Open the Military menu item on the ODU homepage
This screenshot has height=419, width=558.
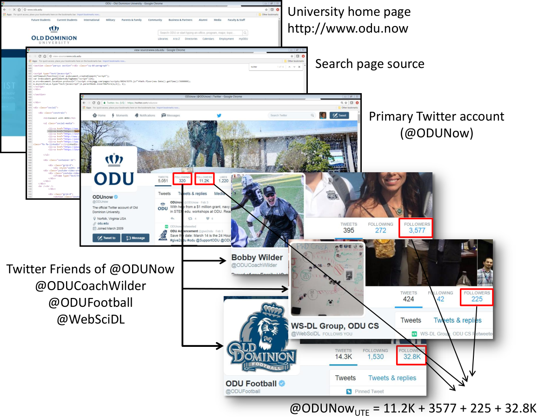[x=110, y=20]
